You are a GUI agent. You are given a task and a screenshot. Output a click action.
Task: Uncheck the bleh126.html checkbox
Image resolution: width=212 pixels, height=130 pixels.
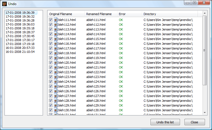(51, 91)
